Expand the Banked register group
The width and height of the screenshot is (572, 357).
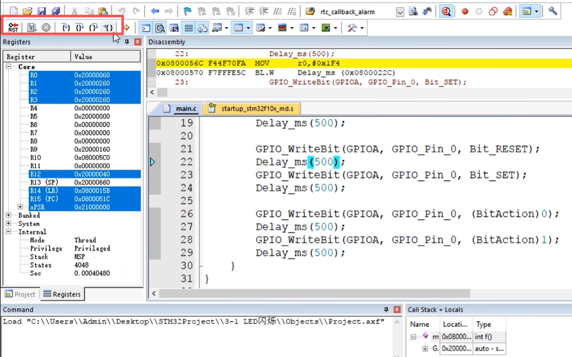click(8, 215)
